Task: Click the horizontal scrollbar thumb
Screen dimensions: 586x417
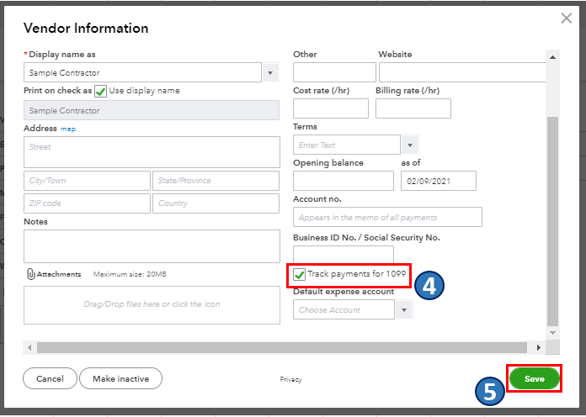Action: coord(282,347)
